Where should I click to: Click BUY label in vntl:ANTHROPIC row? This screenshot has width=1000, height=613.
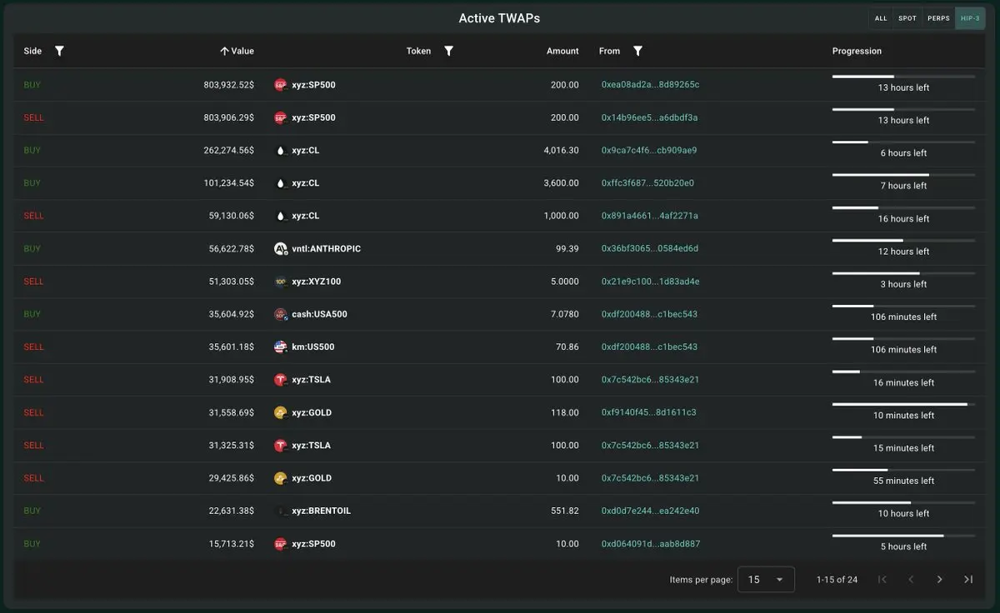(32, 249)
